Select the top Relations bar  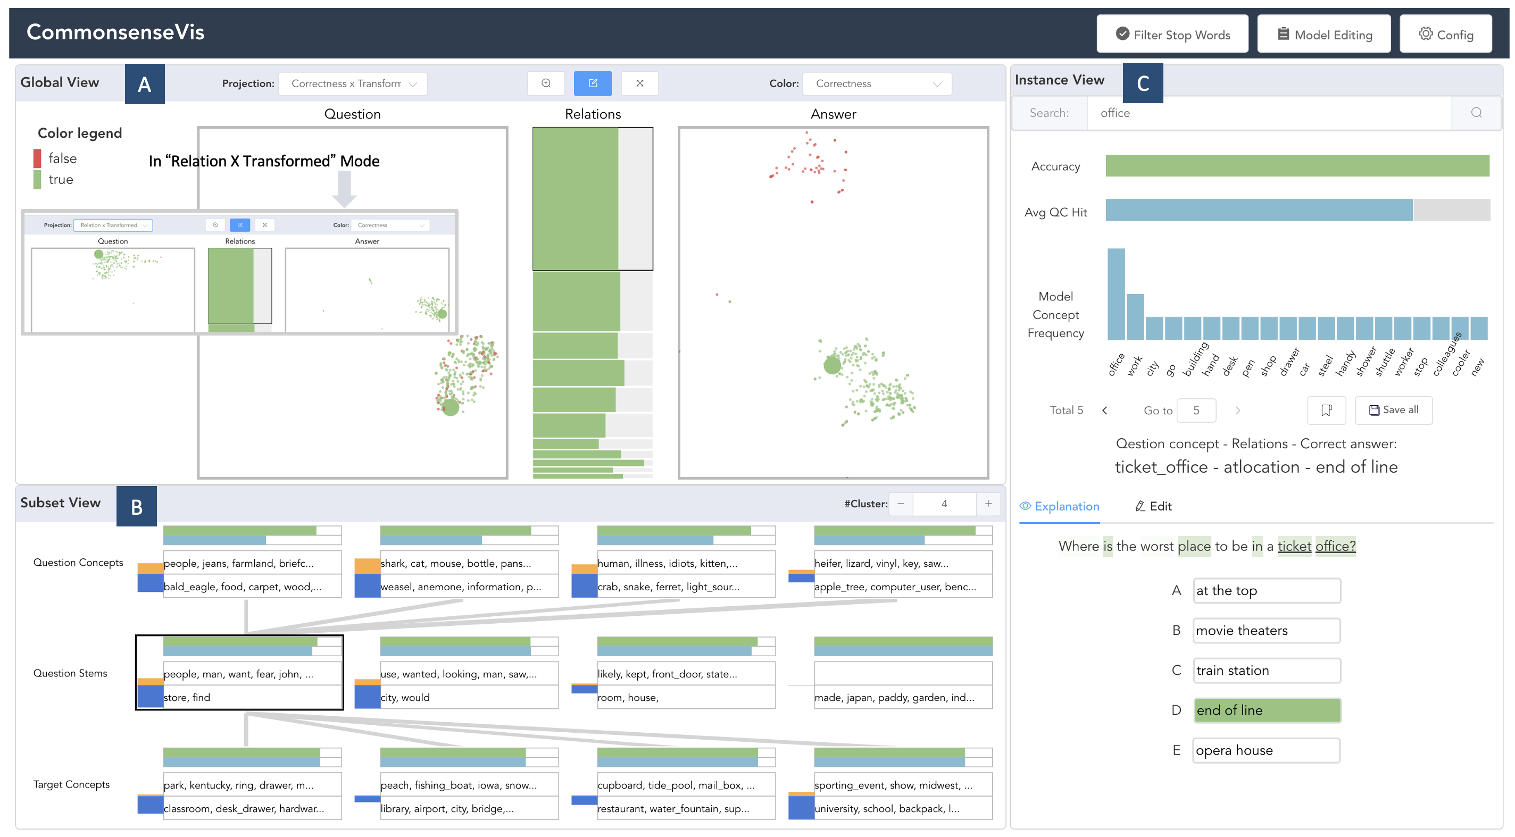592,199
